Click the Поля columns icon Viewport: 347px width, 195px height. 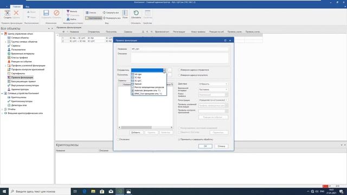coord(125,13)
